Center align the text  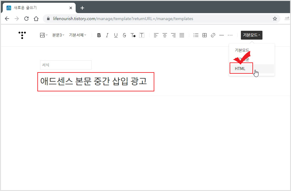165,35
